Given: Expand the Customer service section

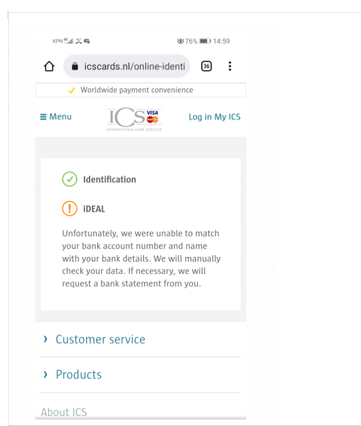Looking at the screenshot, I should [x=141, y=339].
